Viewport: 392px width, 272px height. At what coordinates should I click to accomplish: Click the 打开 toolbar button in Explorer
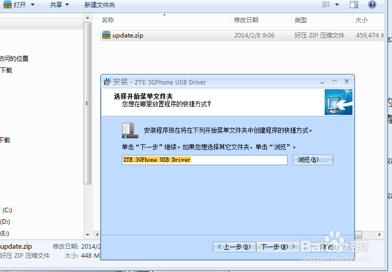pos(15,5)
